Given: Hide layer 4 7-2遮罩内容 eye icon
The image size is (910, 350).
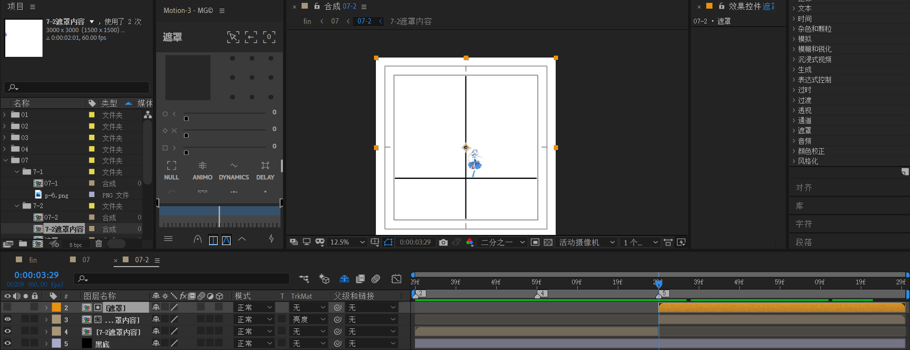Looking at the screenshot, I should [8, 331].
